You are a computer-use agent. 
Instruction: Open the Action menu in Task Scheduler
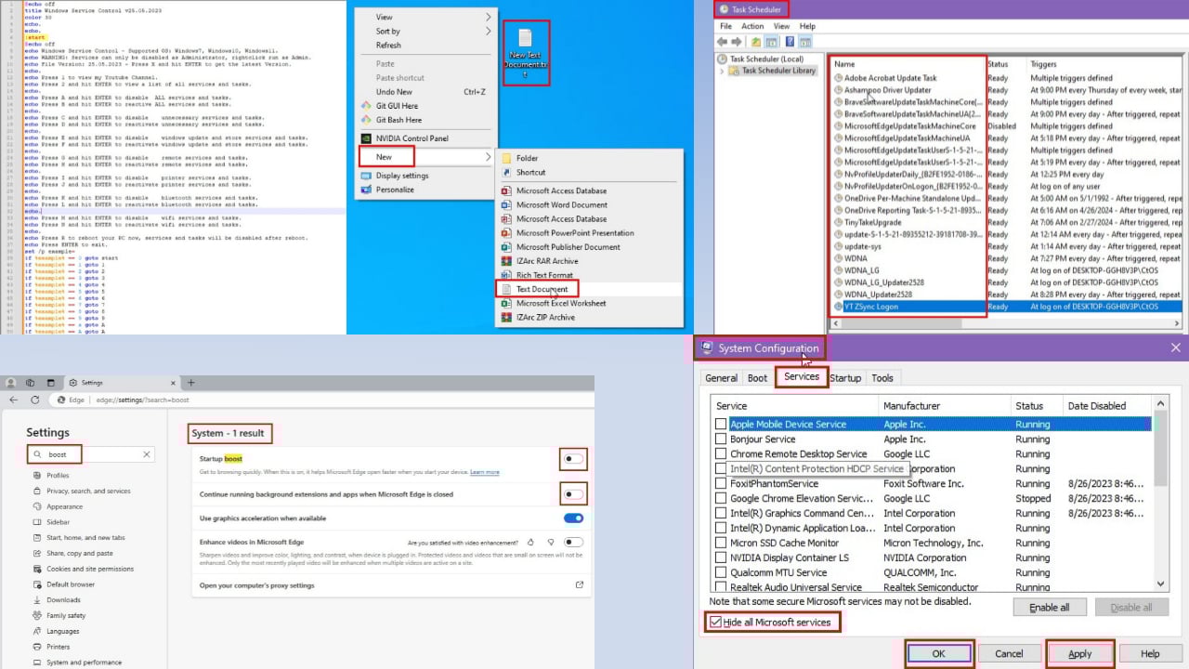[x=752, y=25]
